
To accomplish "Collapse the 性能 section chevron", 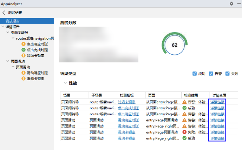I will point(65,83).
